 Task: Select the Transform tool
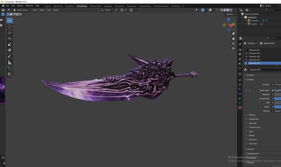pyautogui.click(x=10, y=50)
